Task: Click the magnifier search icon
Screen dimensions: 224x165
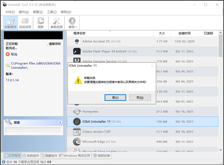Action: (x=9, y=122)
